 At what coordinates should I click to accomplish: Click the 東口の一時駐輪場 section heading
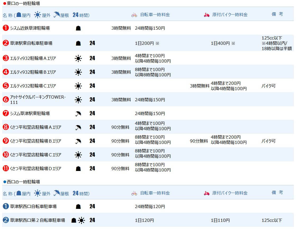tap(23, 3)
